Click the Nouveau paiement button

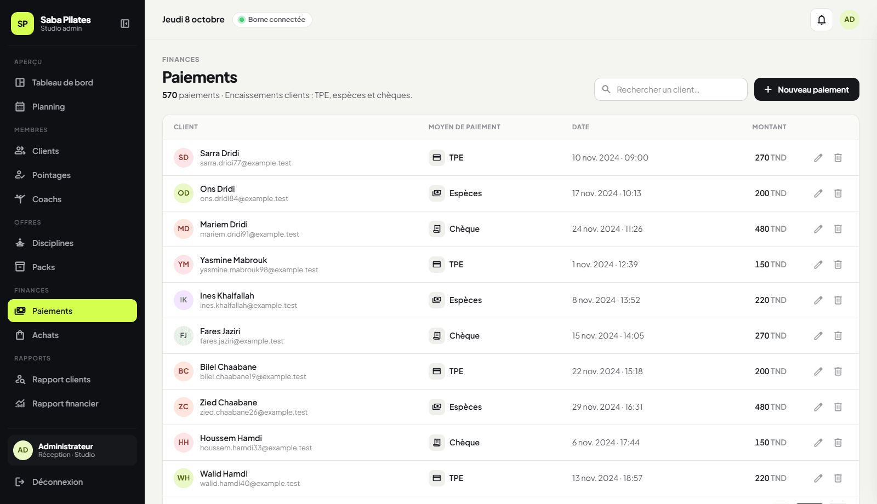point(807,89)
